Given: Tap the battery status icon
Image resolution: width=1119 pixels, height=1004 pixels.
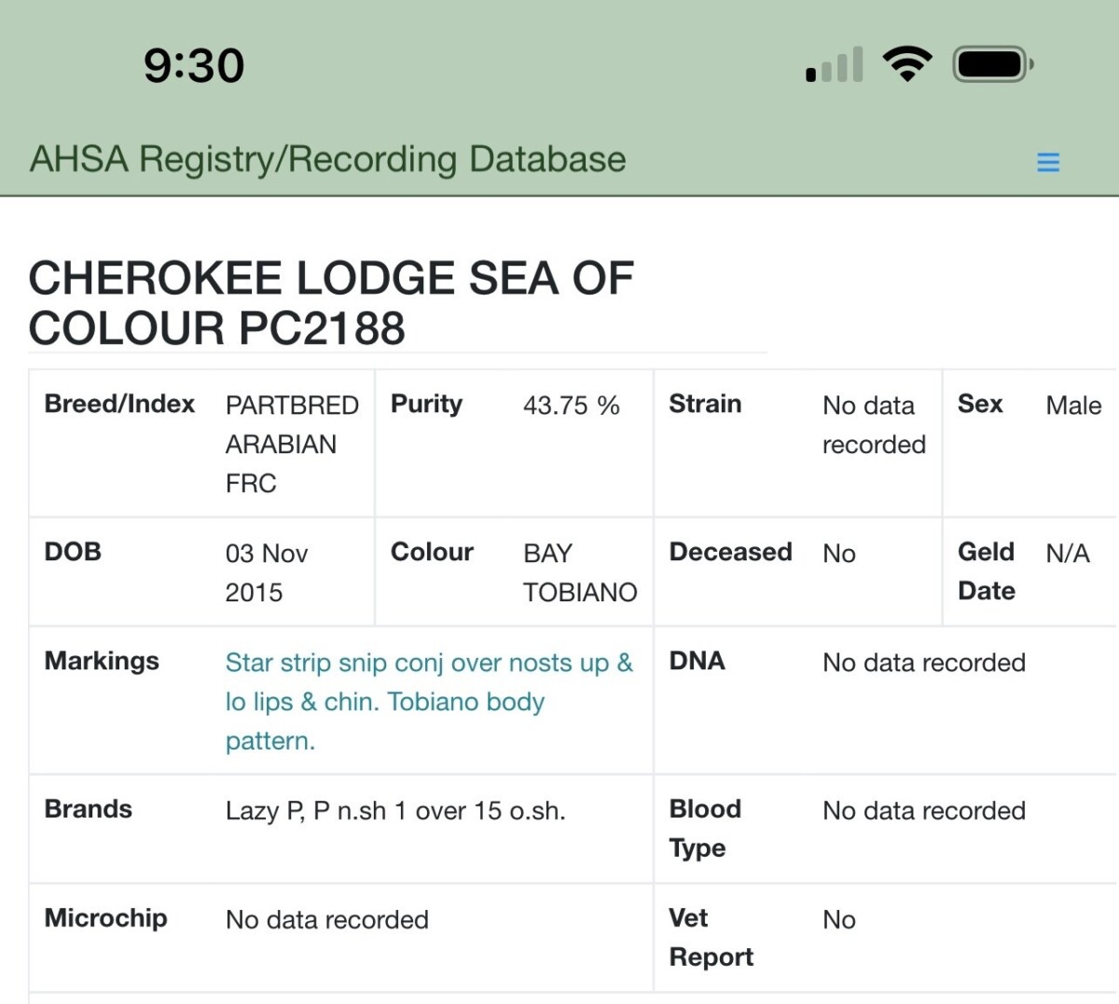Looking at the screenshot, I should (x=993, y=64).
